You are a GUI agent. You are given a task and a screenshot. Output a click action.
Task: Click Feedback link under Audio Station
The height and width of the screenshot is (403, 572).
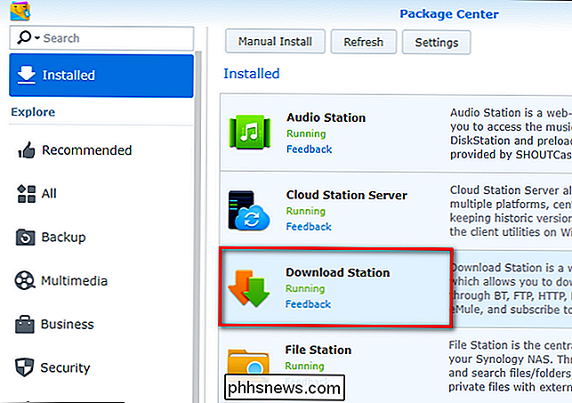[309, 149]
